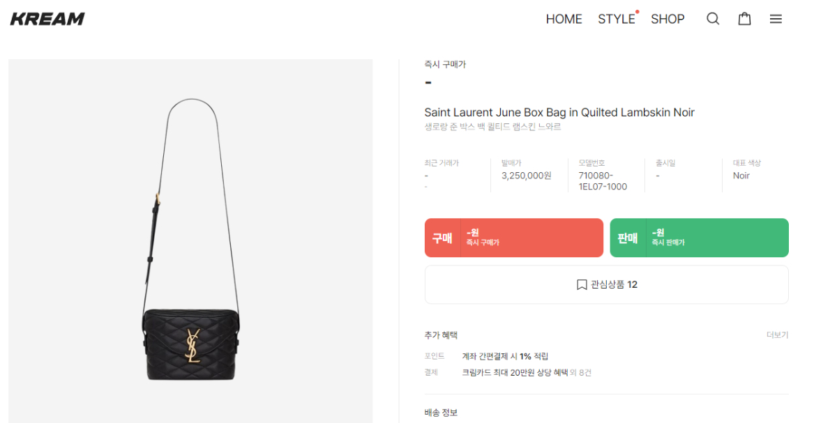Open the STYLE menu item
The height and width of the screenshot is (423, 837).
coord(616,19)
